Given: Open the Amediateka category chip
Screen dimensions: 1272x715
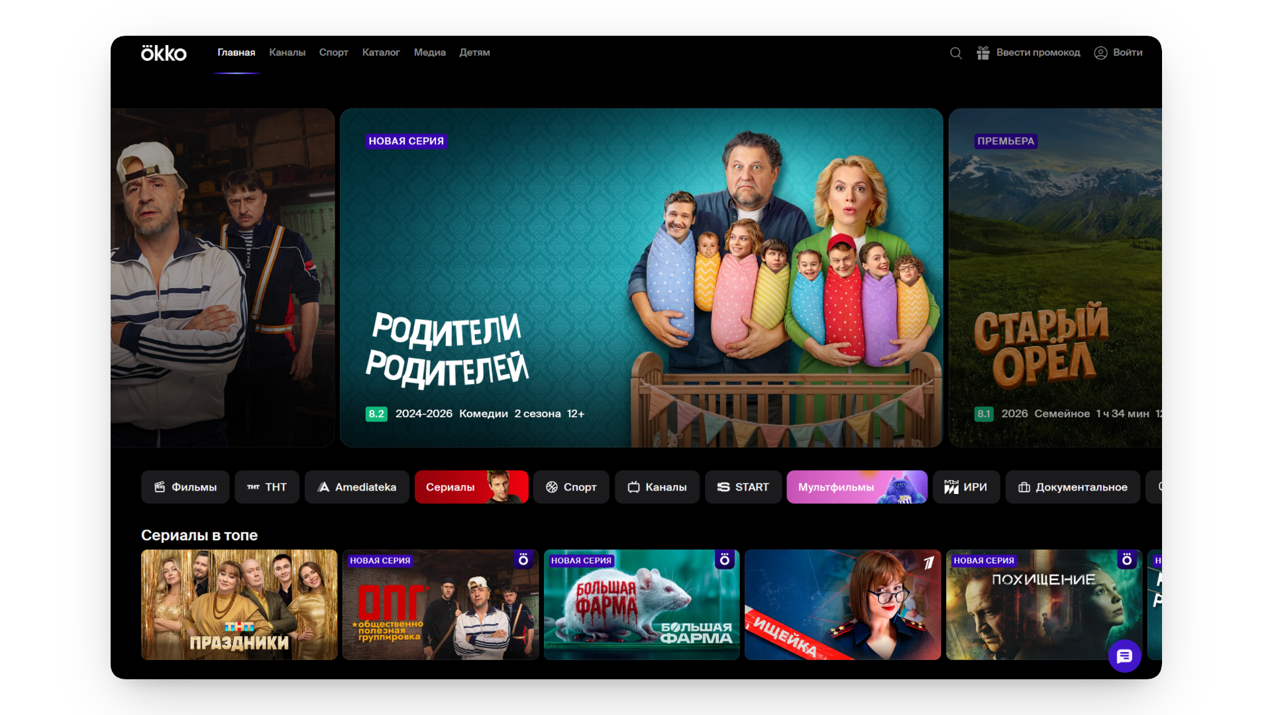Looking at the screenshot, I should (357, 487).
